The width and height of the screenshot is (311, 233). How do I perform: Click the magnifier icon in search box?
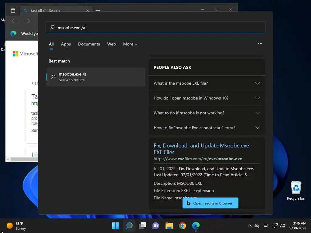tap(52, 27)
